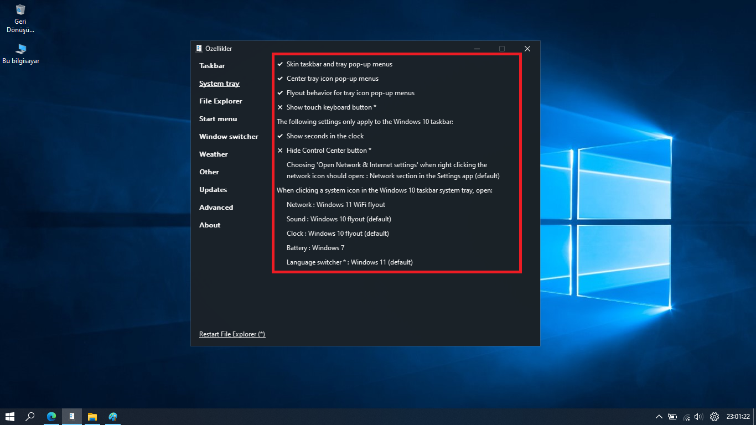
Task: Change the Open Network & Internet settings option
Action: pos(393,170)
